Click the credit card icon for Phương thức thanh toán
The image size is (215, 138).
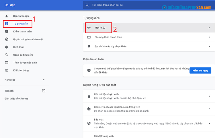(x=89, y=37)
